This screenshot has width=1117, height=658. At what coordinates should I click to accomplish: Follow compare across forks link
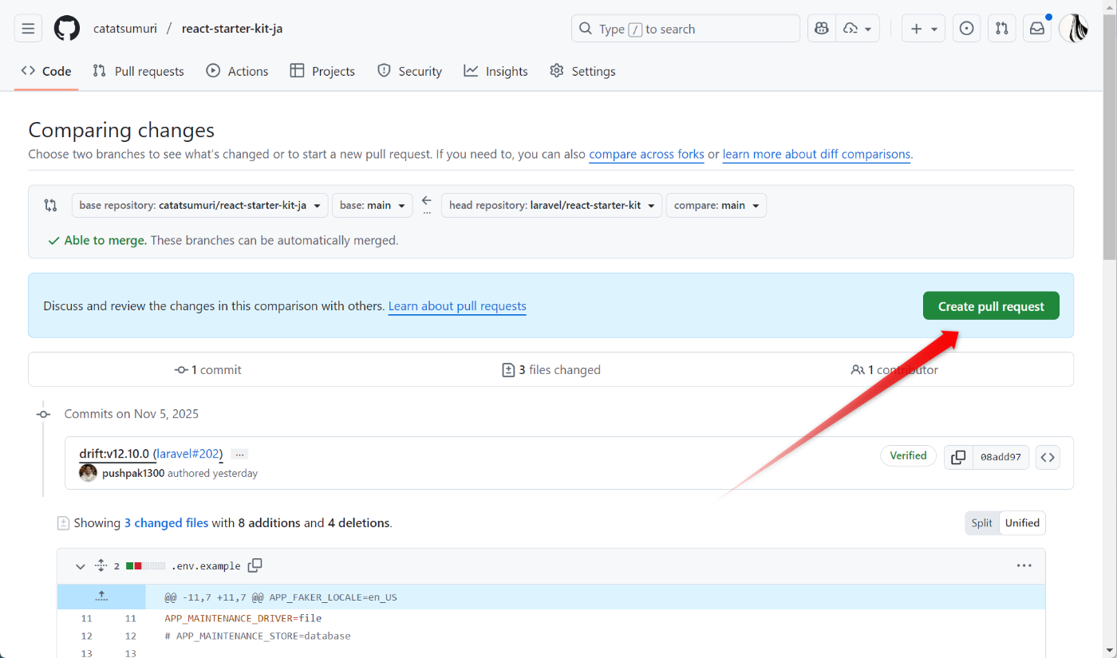pyautogui.click(x=646, y=154)
